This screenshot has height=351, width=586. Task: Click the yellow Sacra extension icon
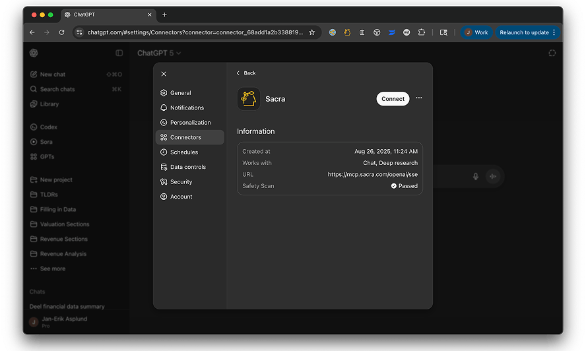[347, 32]
